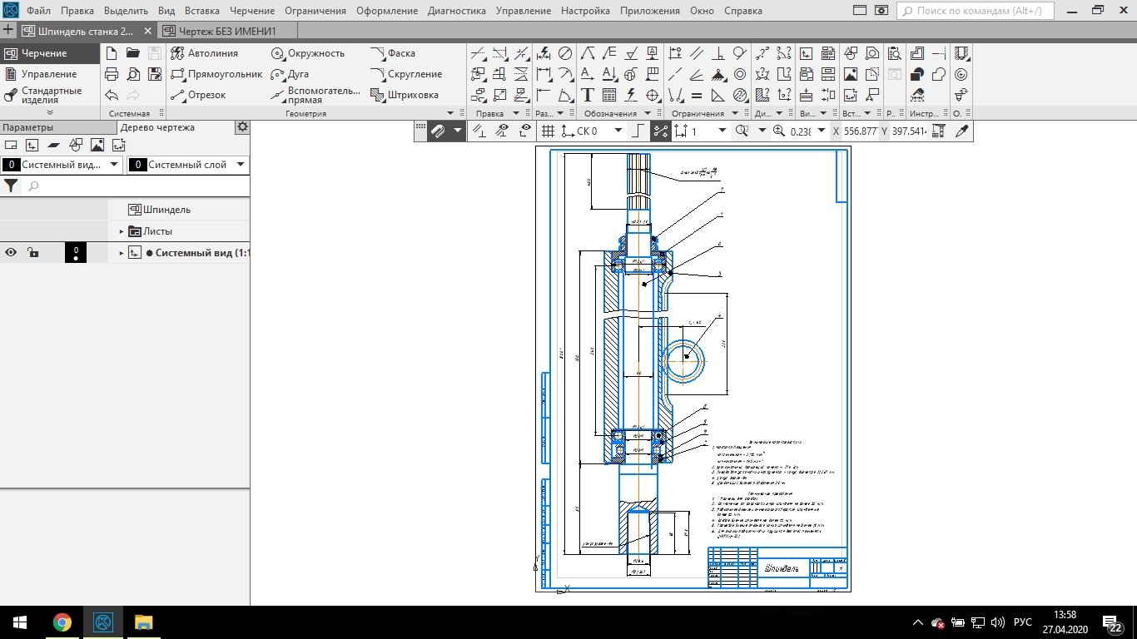Toggle the lock icon for Системный вид
The width and height of the screenshot is (1137, 639).
[x=32, y=253]
